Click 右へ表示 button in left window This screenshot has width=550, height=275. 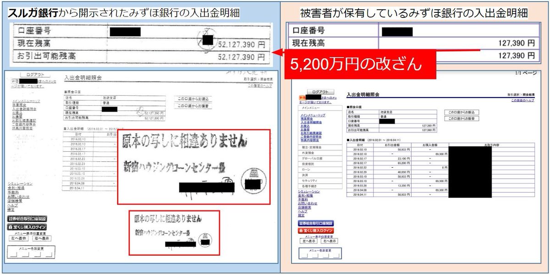tap(42, 238)
